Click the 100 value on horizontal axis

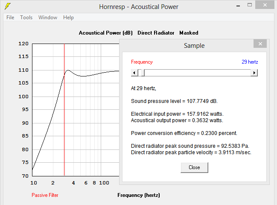104,183
